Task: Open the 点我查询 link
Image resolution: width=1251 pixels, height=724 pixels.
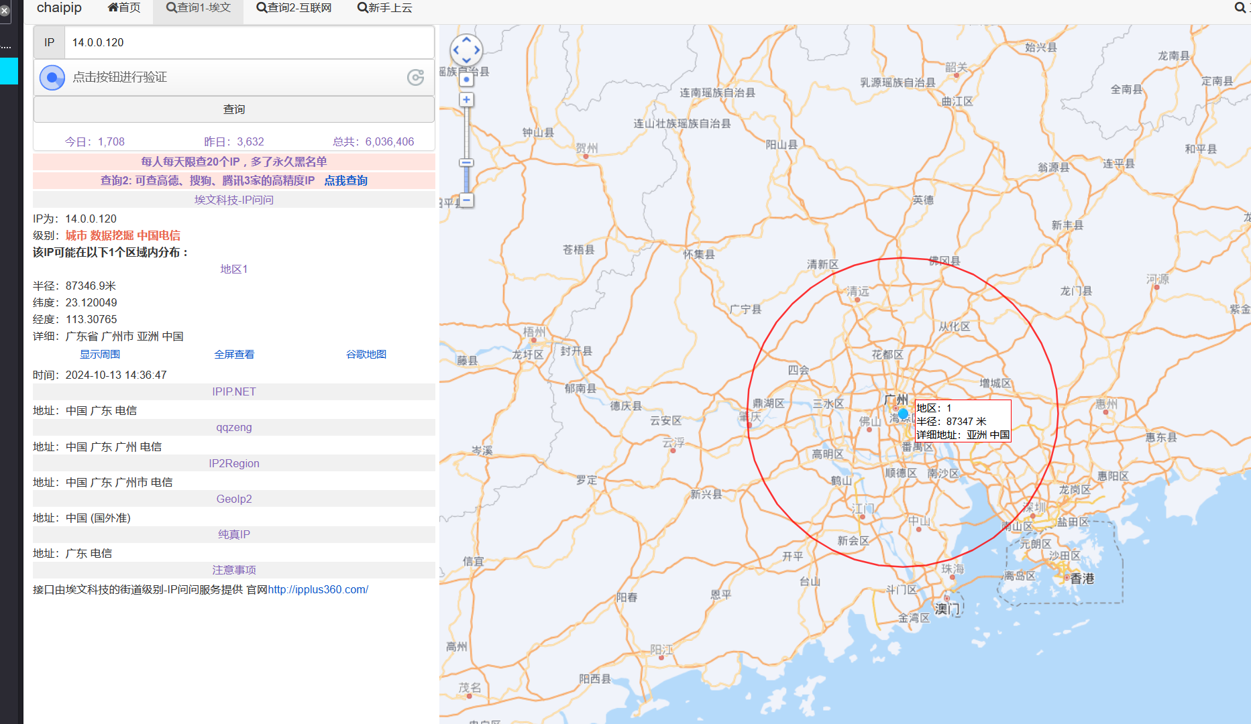Action: 345,180
